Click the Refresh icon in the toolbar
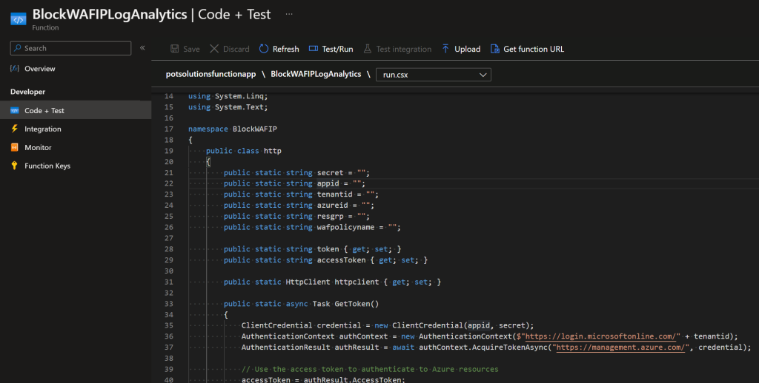759x383 pixels. [x=264, y=49]
